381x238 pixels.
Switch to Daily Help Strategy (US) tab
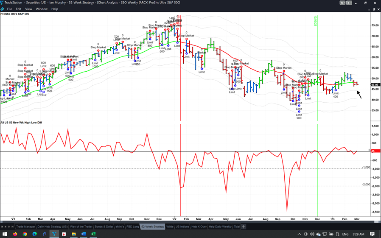pos(53,227)
